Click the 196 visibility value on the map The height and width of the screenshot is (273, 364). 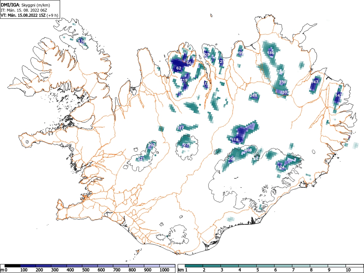(x=240, y=53)
